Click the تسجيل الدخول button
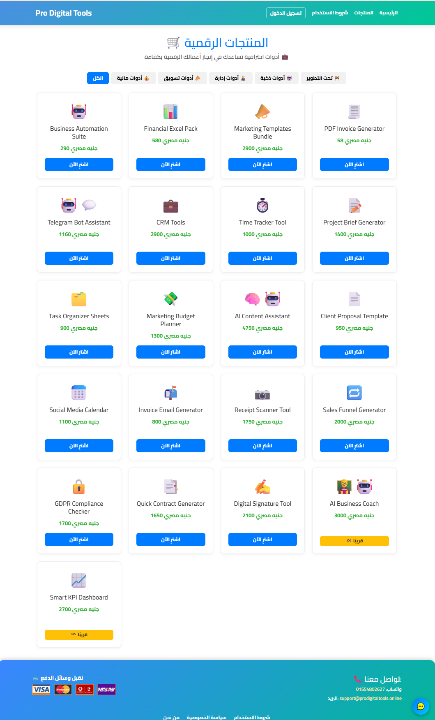This screenshot has width=435, height=720. 286,13
